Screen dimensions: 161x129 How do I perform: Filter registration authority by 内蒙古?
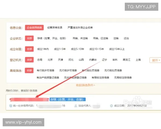click(x=93, y=60)
